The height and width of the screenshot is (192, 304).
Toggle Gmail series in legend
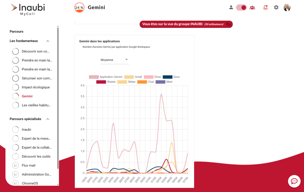(133, 77)
